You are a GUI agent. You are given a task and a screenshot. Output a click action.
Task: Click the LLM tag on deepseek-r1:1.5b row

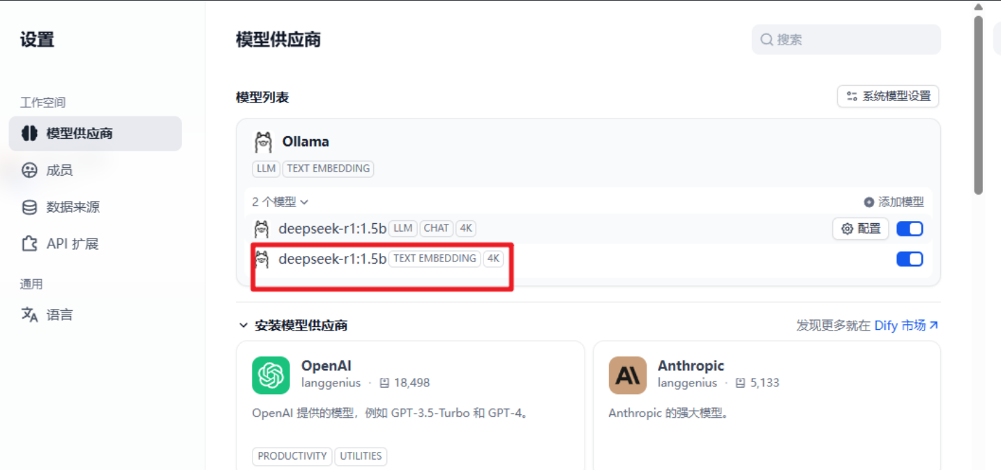[x=403, y=228]
